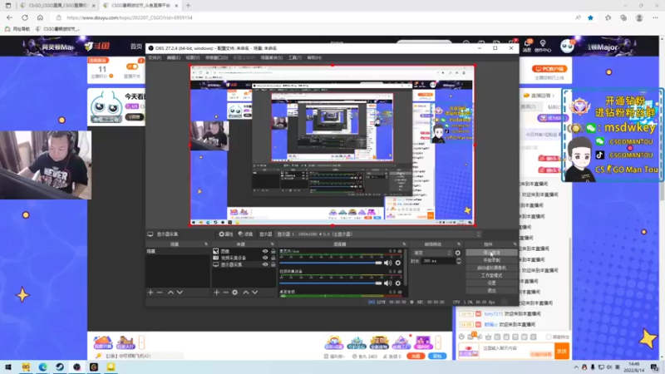Adjust the video capture device volume slider
The image size is (665, 374).
coord(331,283)
